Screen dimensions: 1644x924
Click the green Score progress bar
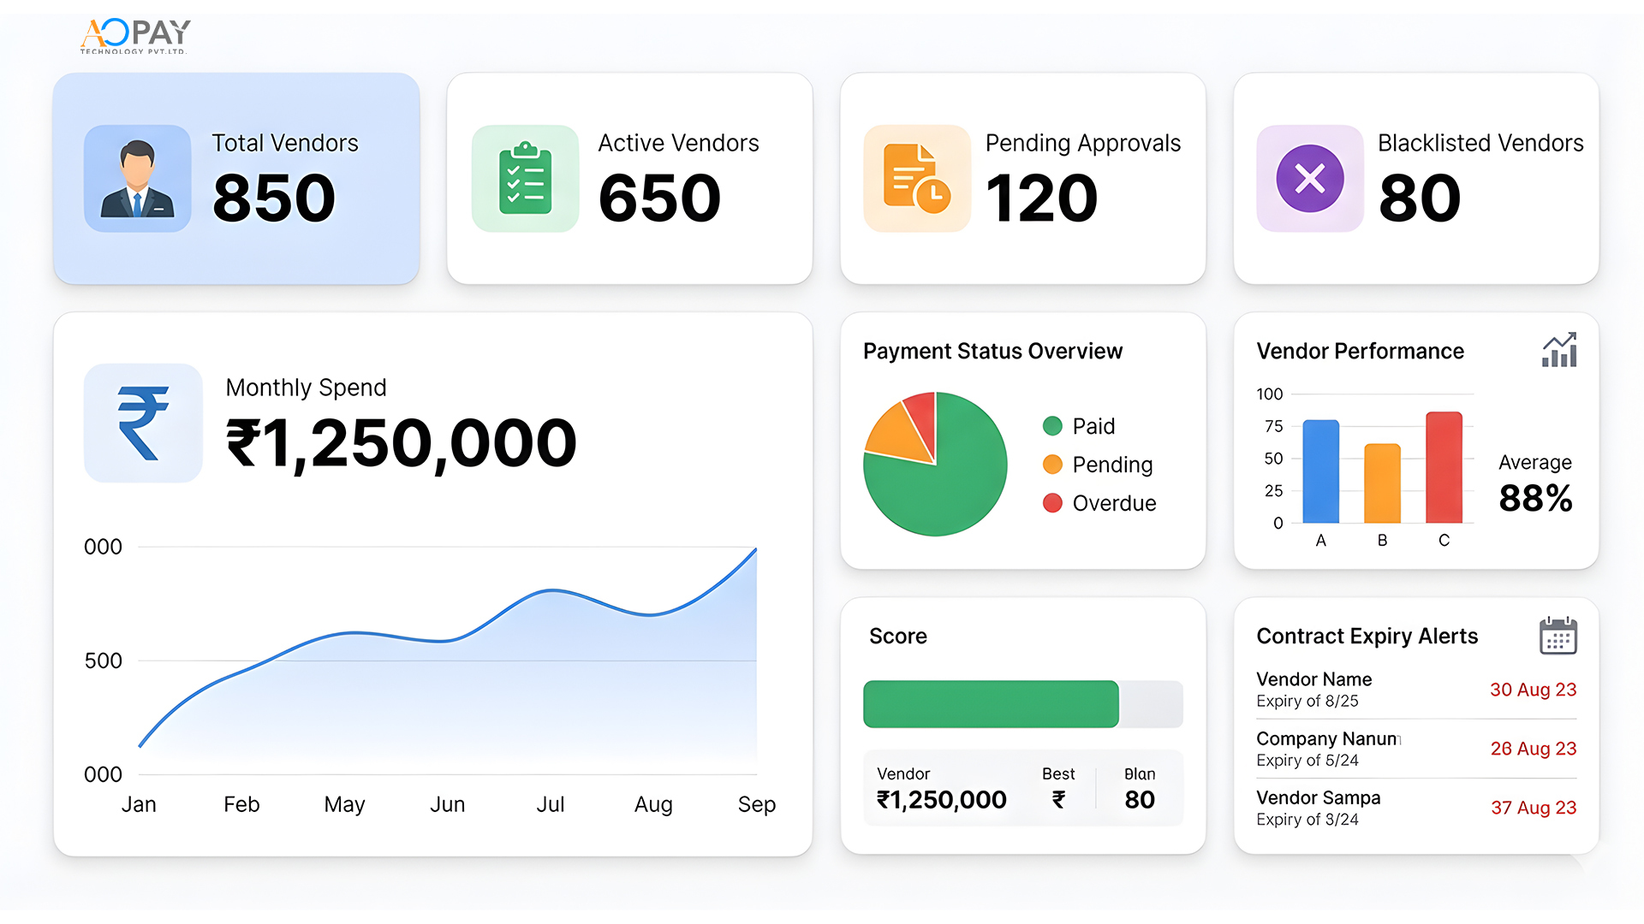tap(991, 704)
